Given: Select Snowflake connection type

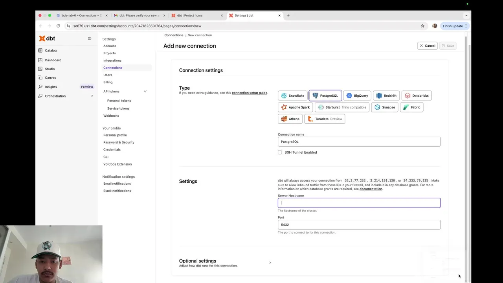Looking at the screenshot, I should (x=293, y=96).
